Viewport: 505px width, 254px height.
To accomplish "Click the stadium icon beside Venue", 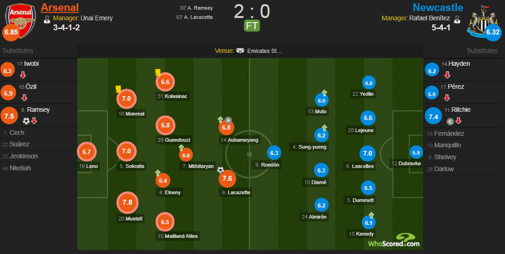I will point(240,51).
